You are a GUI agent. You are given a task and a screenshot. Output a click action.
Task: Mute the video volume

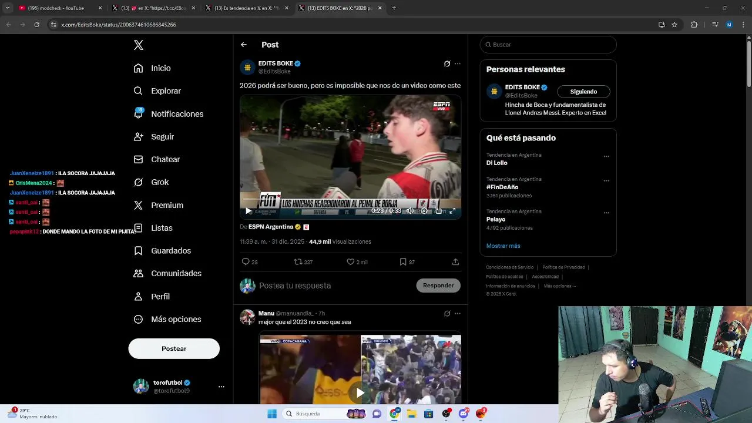(410, 211)
